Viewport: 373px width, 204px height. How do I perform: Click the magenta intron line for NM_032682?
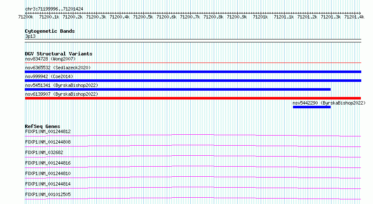pyautogui.click(x=193, y=157)
